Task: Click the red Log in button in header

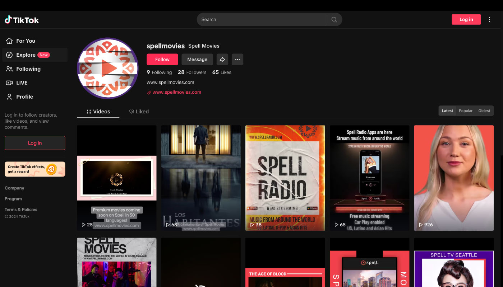Action: [x=466, y=20]
